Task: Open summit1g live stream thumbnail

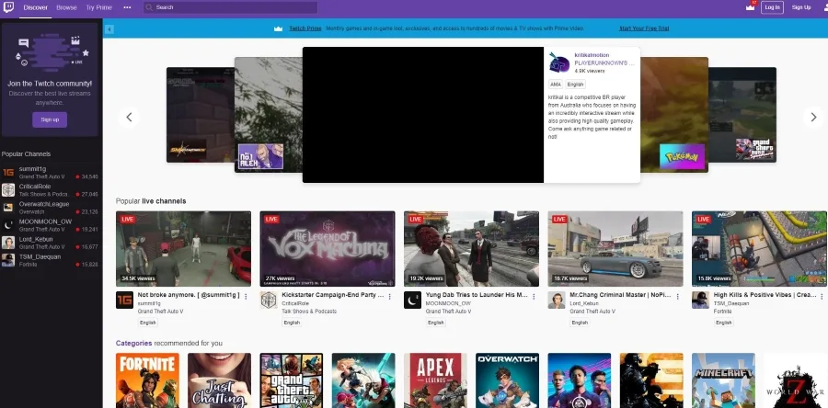Action: pos(184,249)
